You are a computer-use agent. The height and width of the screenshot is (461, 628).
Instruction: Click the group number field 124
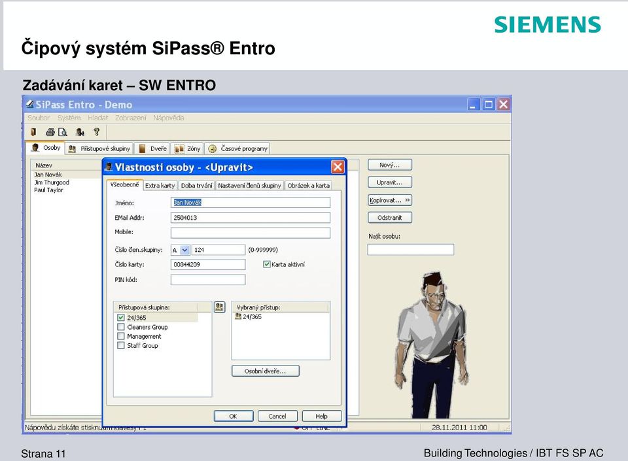pyautogui.click(x=218, y=250)
